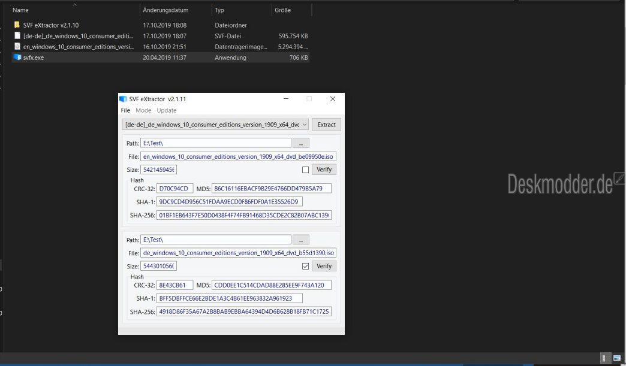
Task: Close the SVF eXtractor window
Action: tap(333, 99)
